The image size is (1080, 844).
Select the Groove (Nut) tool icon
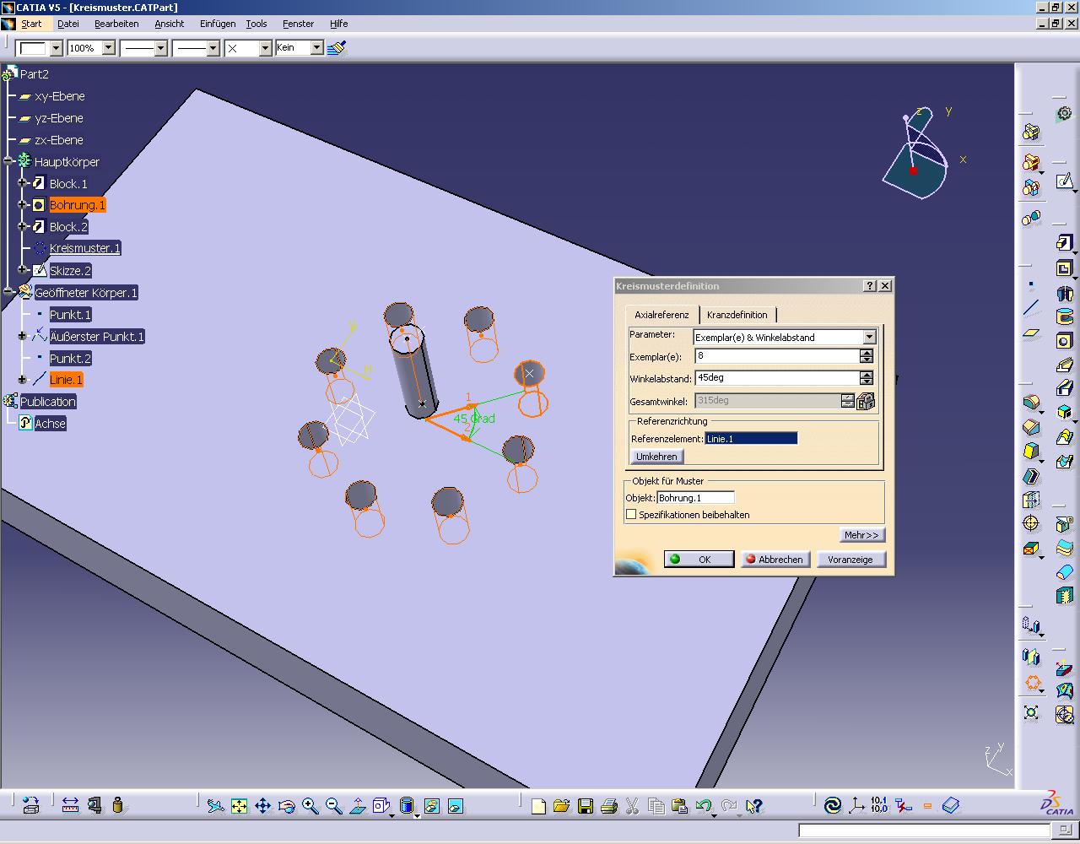coord(1064,317)
